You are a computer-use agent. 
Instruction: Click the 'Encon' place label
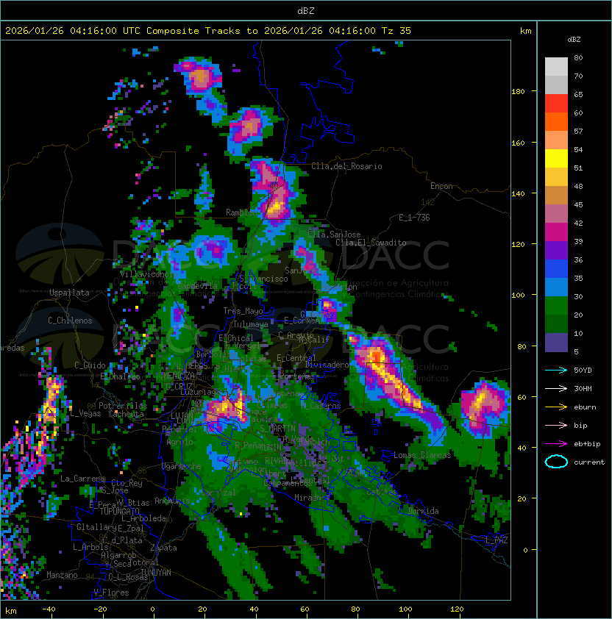tap(441, 186)
